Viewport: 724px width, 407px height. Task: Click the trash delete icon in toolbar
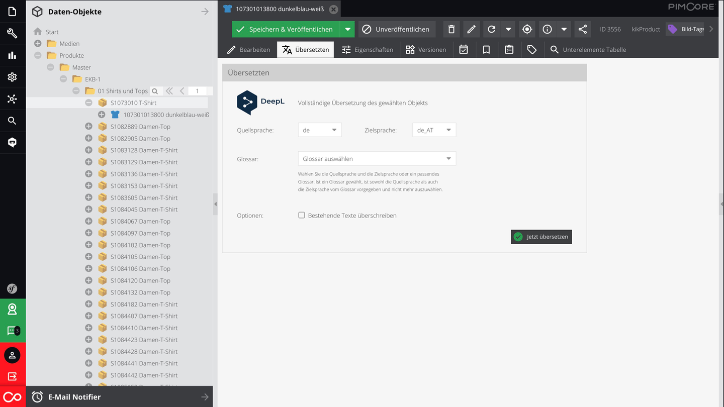point(451,29)
